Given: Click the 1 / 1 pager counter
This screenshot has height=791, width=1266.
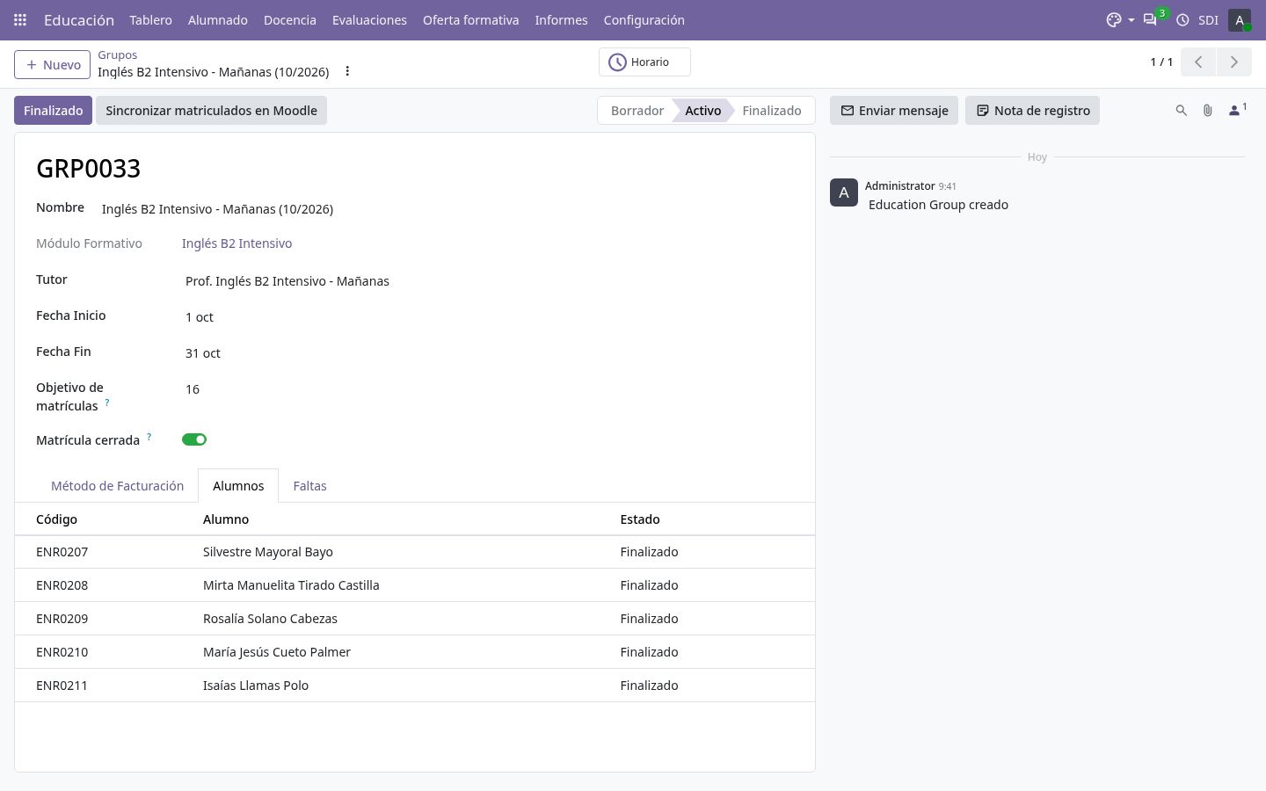Looking at the screenshot, I should tap(1161, 62).
